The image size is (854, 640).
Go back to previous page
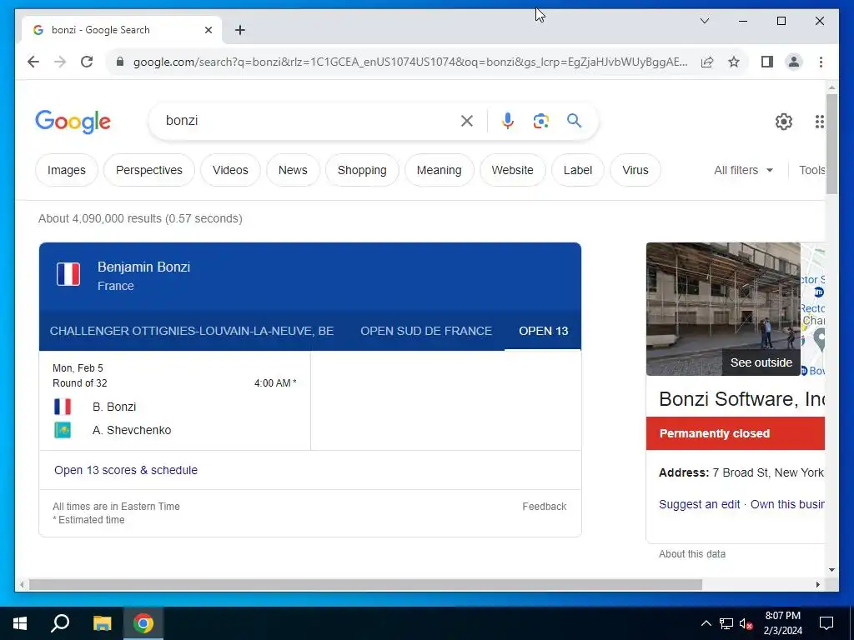click(x=33, y=62)
